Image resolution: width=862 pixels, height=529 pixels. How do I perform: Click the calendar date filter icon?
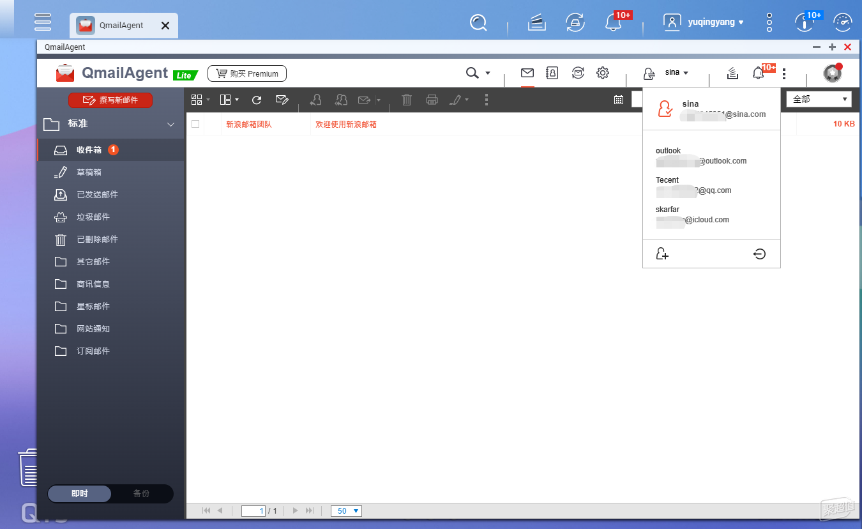(x=619, y=100)
